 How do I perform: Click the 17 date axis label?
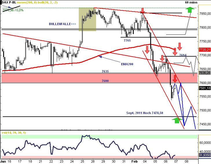point(20,161)
